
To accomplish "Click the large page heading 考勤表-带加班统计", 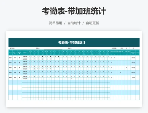I will [x=74, y=11].
